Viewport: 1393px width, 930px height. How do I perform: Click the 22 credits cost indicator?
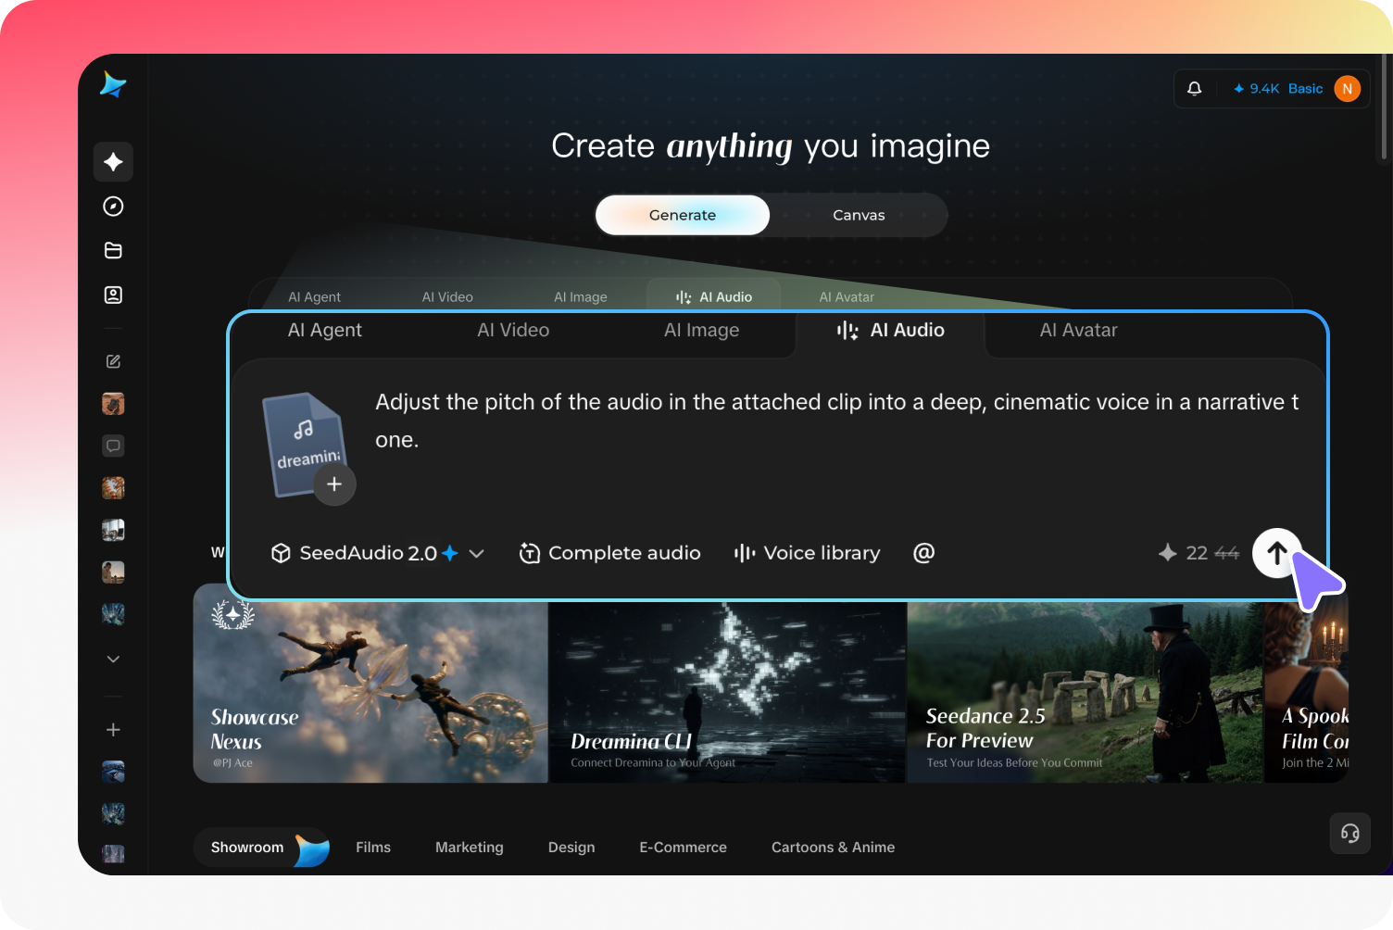coord(1197,553)
